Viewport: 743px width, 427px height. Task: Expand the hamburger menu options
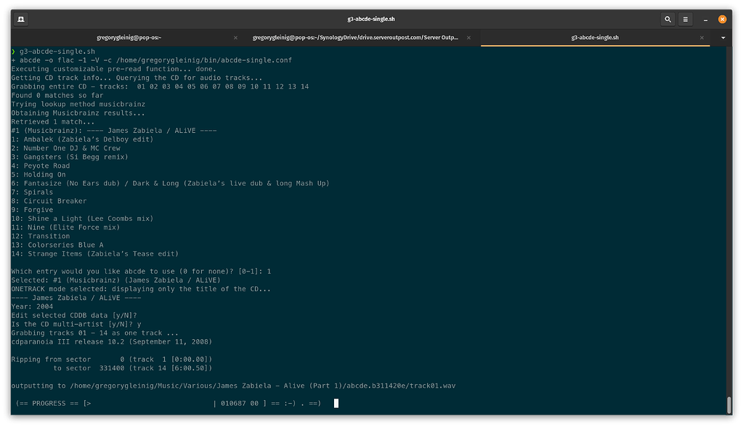(x=685, y=19)
